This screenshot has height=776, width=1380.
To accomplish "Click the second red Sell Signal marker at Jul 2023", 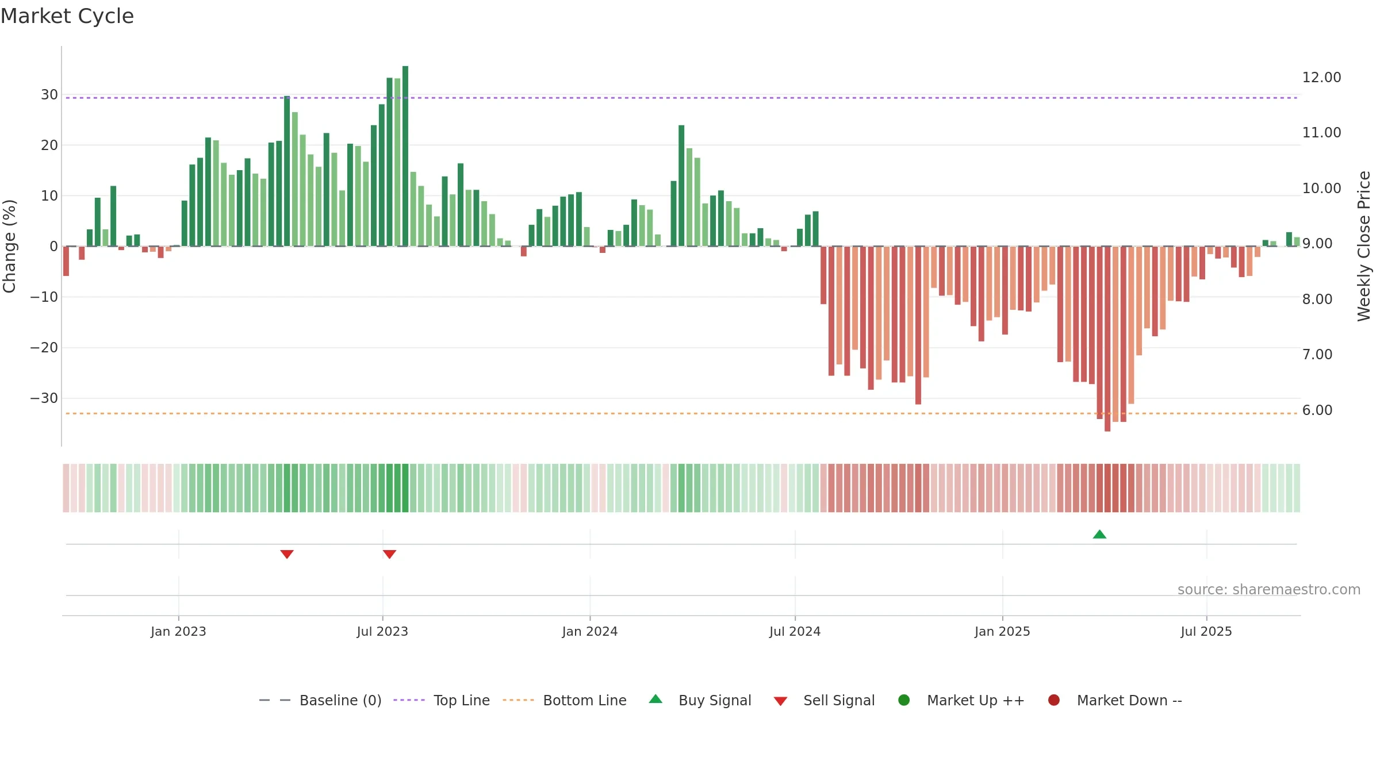I will pyautogui.click(x=389, y=554).
